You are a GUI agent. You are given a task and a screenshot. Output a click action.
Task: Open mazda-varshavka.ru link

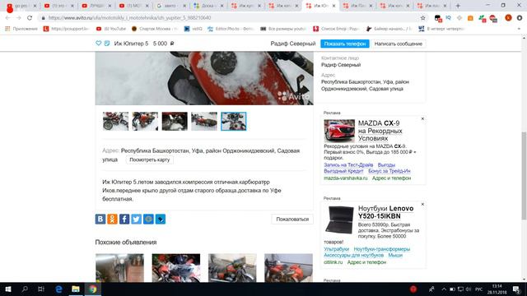[346, 178]
